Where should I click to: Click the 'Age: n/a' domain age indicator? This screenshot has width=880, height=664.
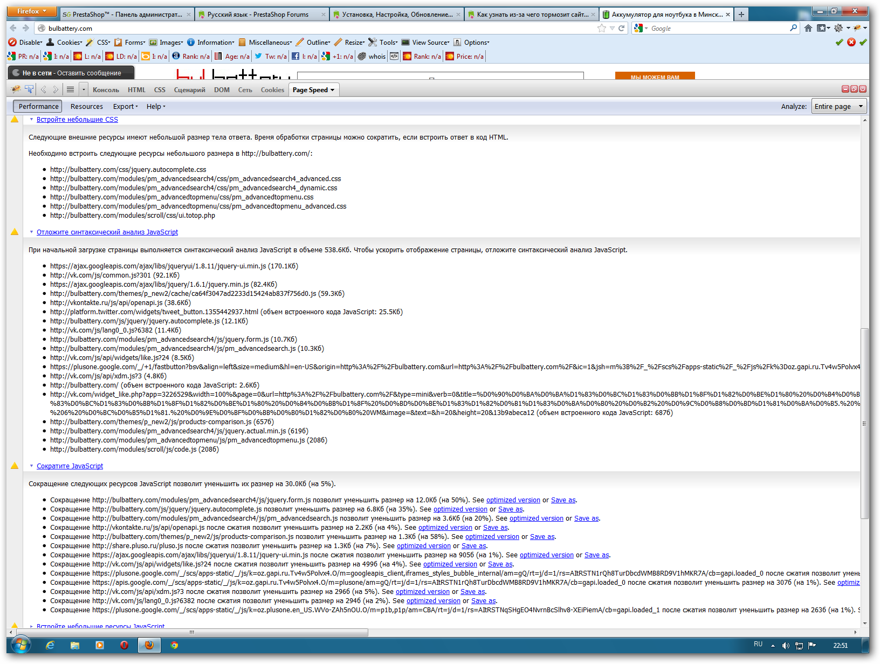click(232, 56)
